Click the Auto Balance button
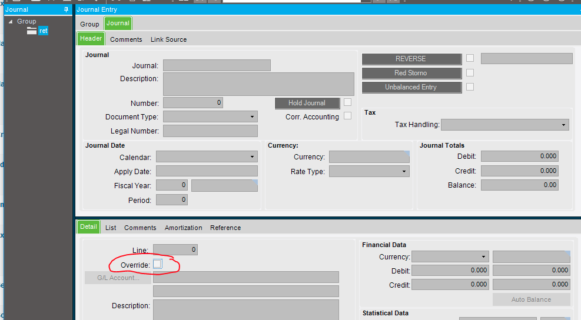581x320 pixels. coord(531,299)
